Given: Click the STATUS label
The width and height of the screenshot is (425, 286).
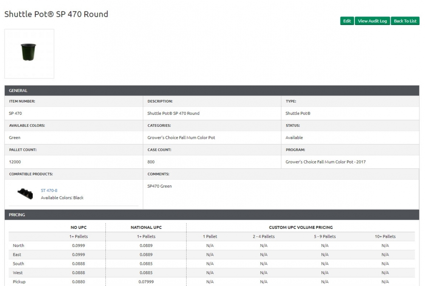Looking at the screenshot, I should click(293, 125).
